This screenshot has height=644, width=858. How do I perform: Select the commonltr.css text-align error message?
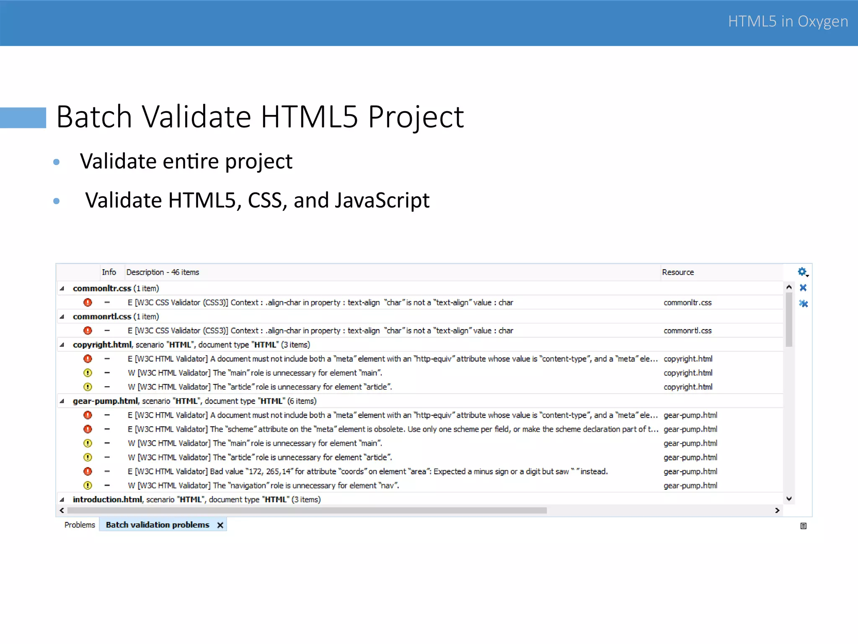[320, 302]
